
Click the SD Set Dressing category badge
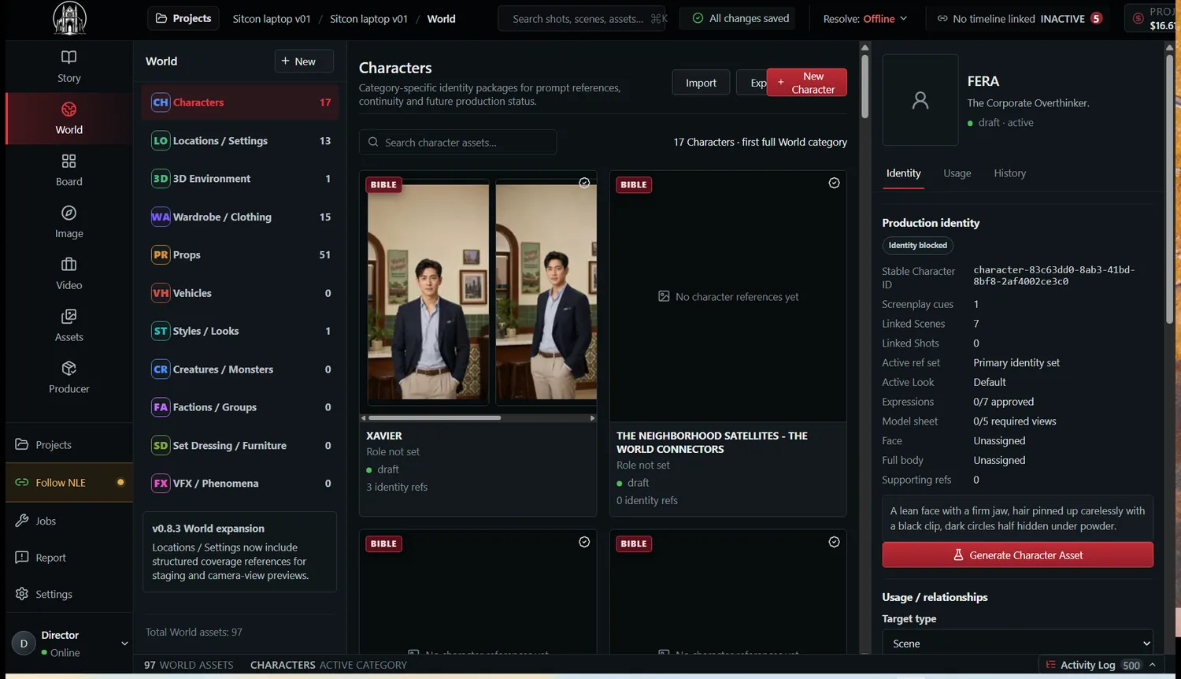(x=161, y=445)
